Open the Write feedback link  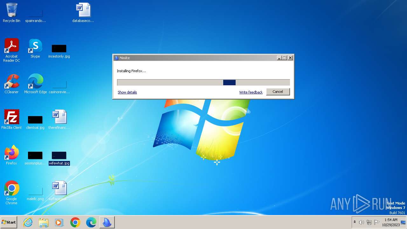tap(251, 92)
